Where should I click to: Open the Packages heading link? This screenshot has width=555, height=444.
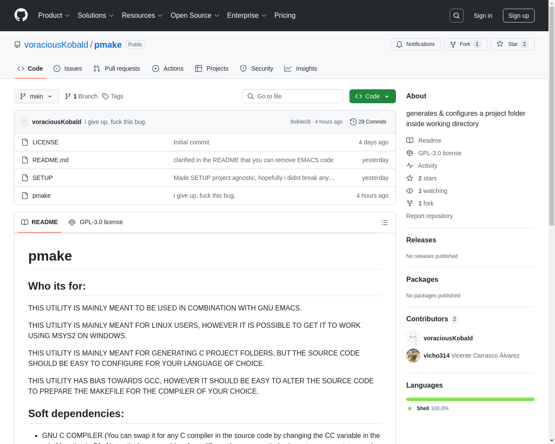coord(422,280)
